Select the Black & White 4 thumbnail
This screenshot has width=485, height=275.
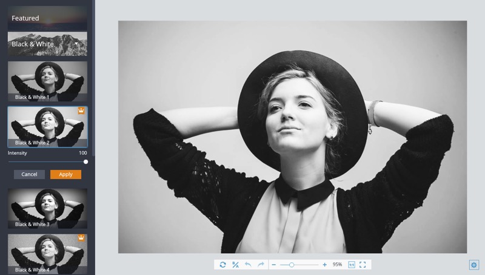click(47, 254)
